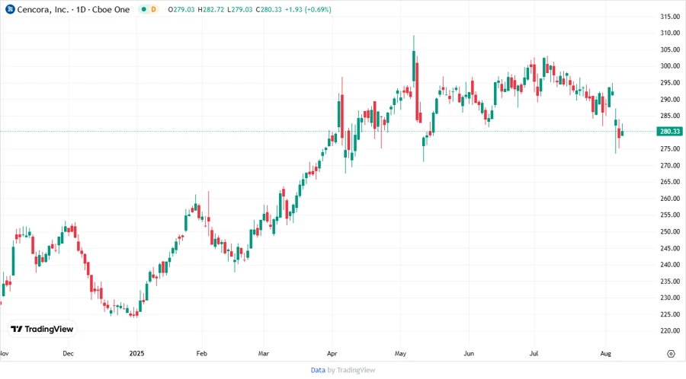This screenshot has width=686, height=379.
Task: Click the 285.00 price axis label
Action: click(670, 116)
